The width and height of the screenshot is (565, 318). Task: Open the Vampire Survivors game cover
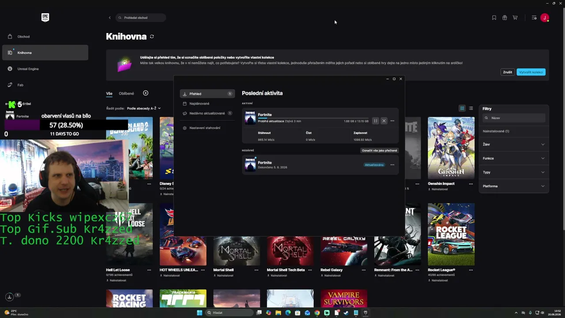point(344,299)
